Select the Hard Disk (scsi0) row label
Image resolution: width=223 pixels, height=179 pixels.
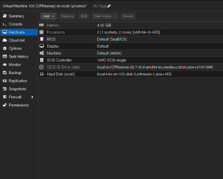(61, 74)
